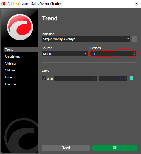The width and height of the screenshot is (141, 154).
Task: Decrease Periods with the down arrow
Action: tap(134, 55)
